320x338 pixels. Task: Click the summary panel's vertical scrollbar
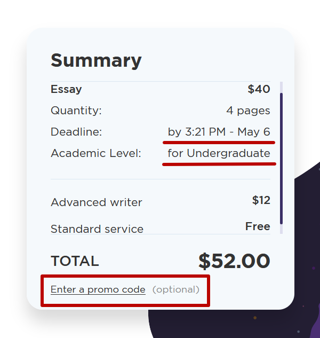pyautogui.click(x=281, y=155)
